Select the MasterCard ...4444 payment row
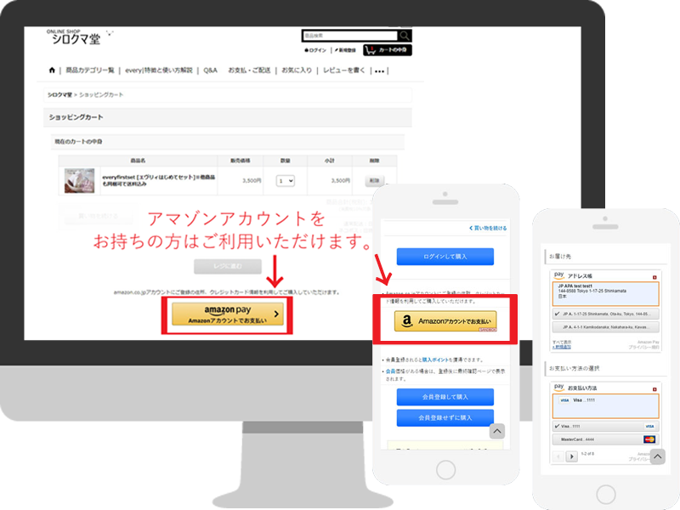 pos(606,439)
